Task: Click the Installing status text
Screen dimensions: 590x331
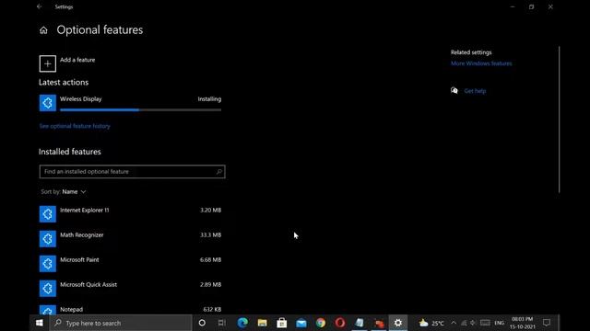Action: pyautogui.click(x=209, y=99)
